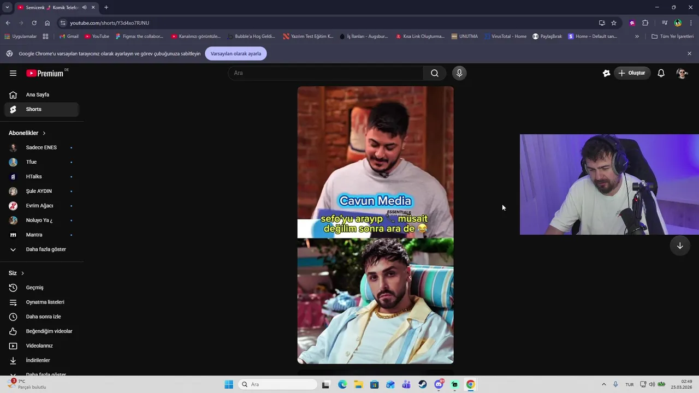This screenshot has width=699, height=393.
Task: Go to next Short with down arrow
Action: pyautogui.click(x=680, y=246)
